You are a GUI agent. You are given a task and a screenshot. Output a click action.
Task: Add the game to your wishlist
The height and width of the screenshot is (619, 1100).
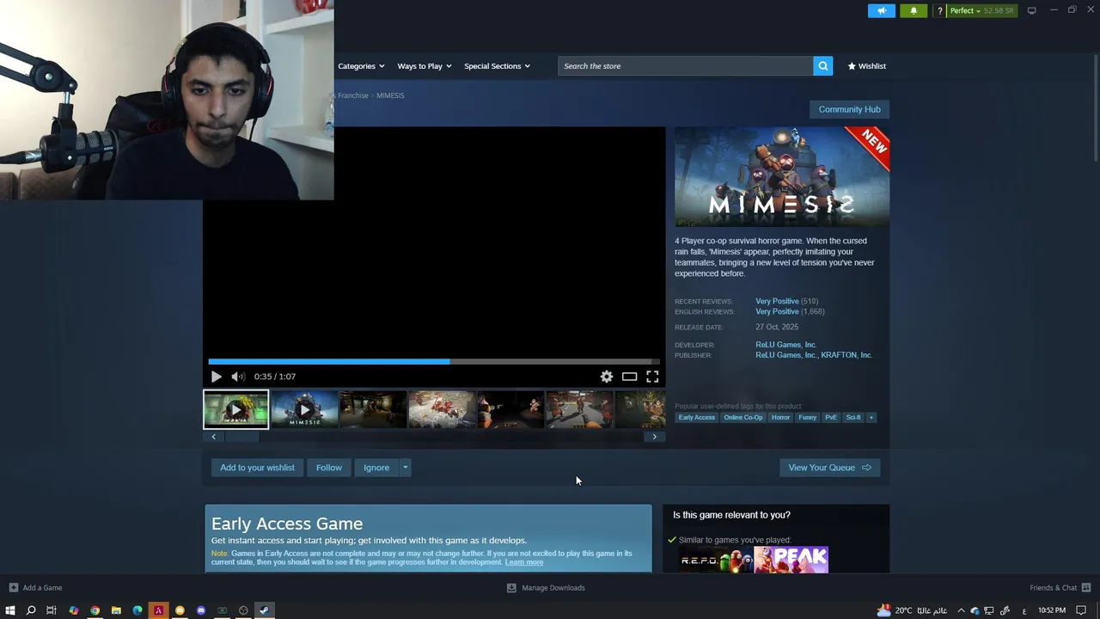(x=257, y=468)
